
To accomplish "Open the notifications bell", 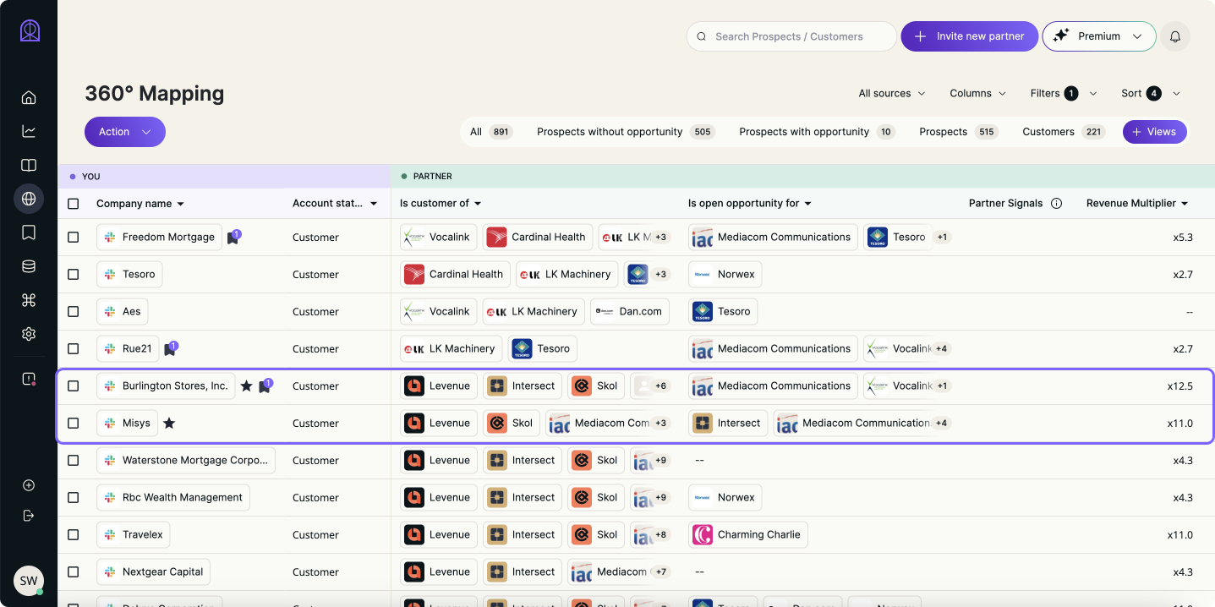I will point(1175,36).
